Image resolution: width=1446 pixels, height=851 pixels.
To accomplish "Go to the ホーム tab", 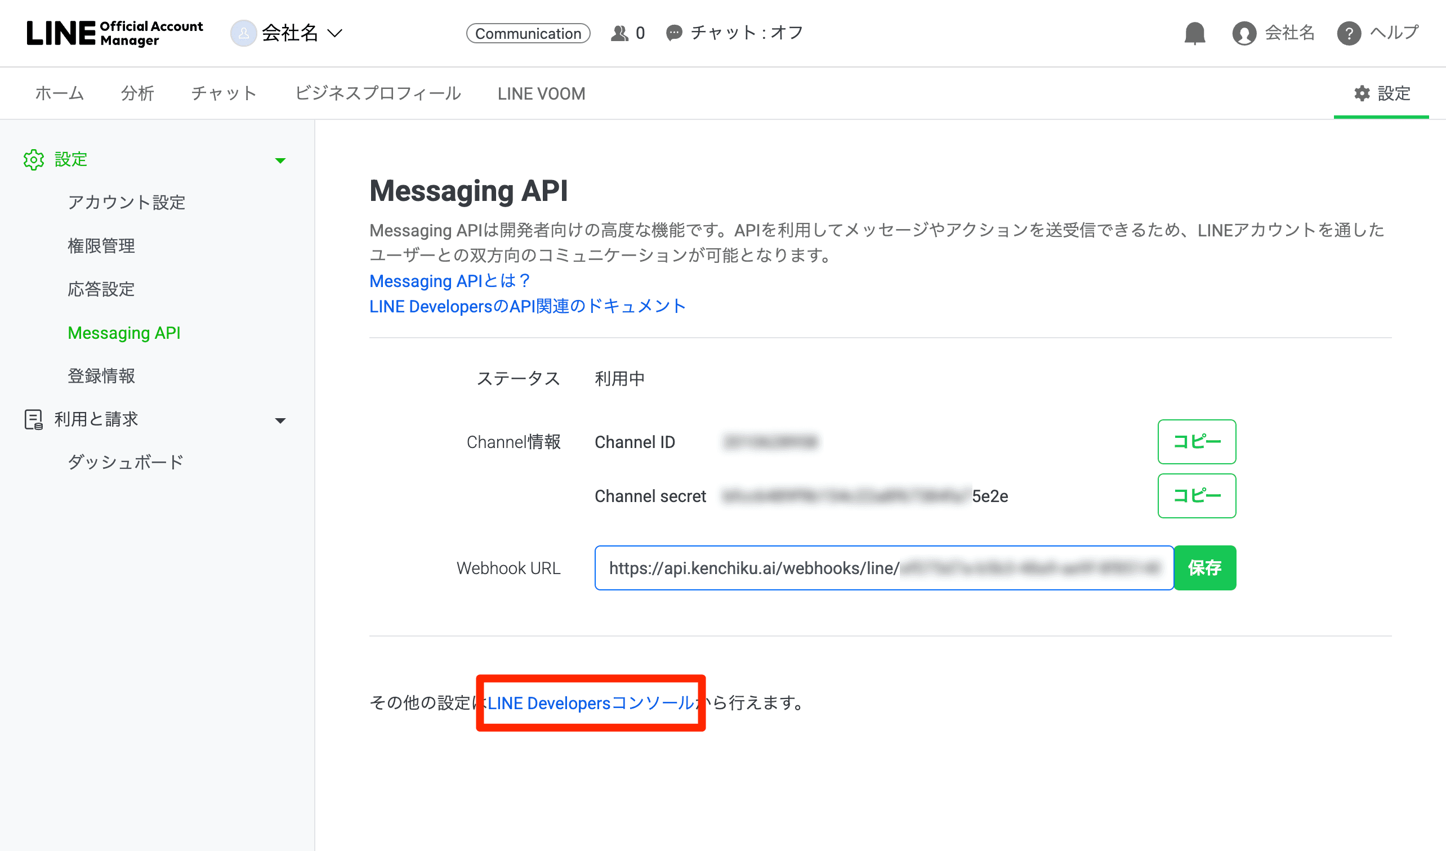I will [x=60, y=93].
